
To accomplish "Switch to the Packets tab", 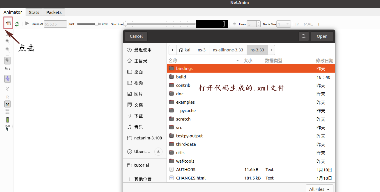I will pos(54,12).
